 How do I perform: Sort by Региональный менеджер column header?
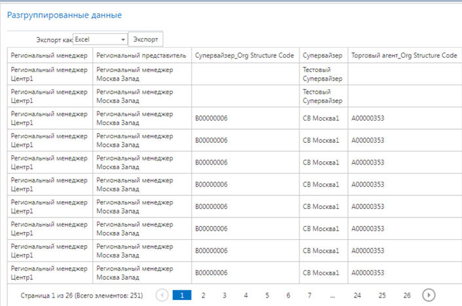[49, 56]
